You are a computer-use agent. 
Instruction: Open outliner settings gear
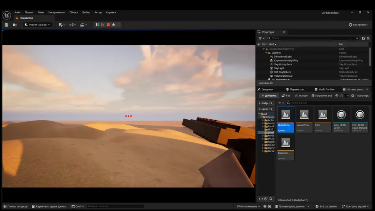368,38
